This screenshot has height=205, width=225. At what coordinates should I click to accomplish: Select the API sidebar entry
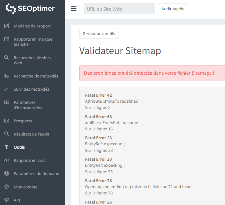(17, 200)
